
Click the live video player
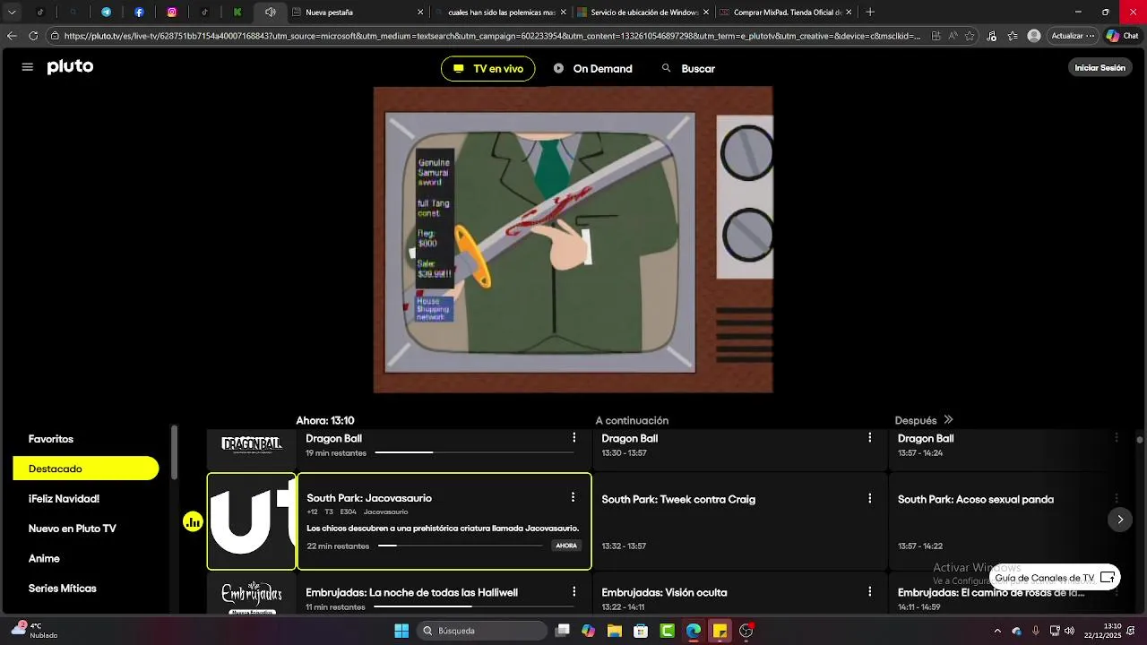573,239
